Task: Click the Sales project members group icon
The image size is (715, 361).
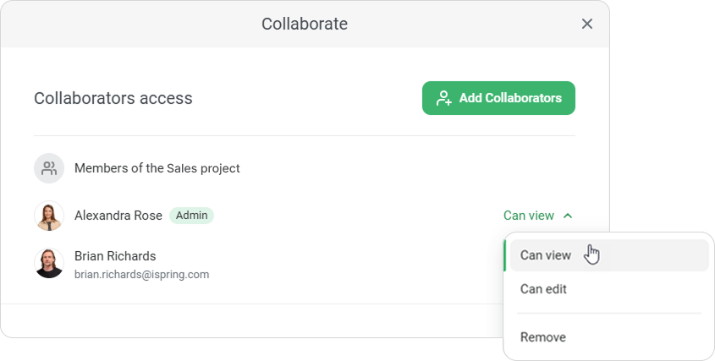Action: point(49,168)
